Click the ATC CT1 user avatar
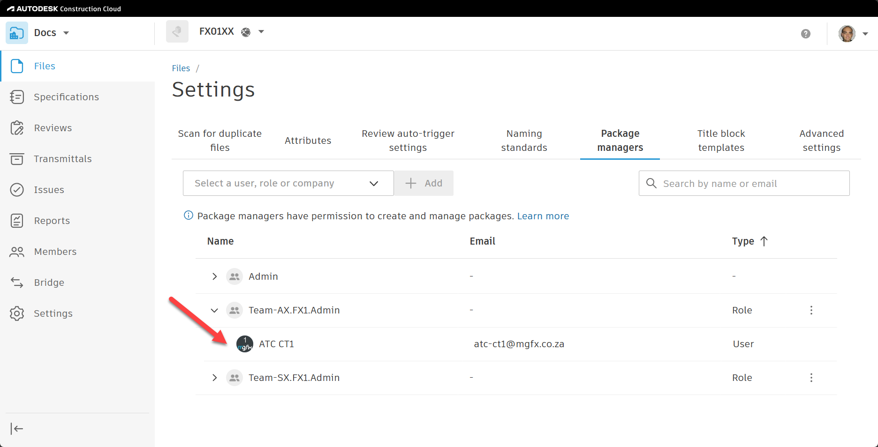Image resolution: width=878 pixels, height=447 pixels. [x=245, y=344]
